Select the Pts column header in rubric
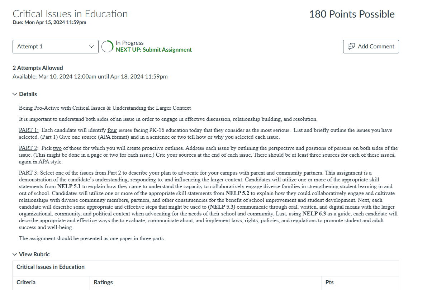Image resolution: width=446 pixels, height=290 pixels. tap(329, 282)
